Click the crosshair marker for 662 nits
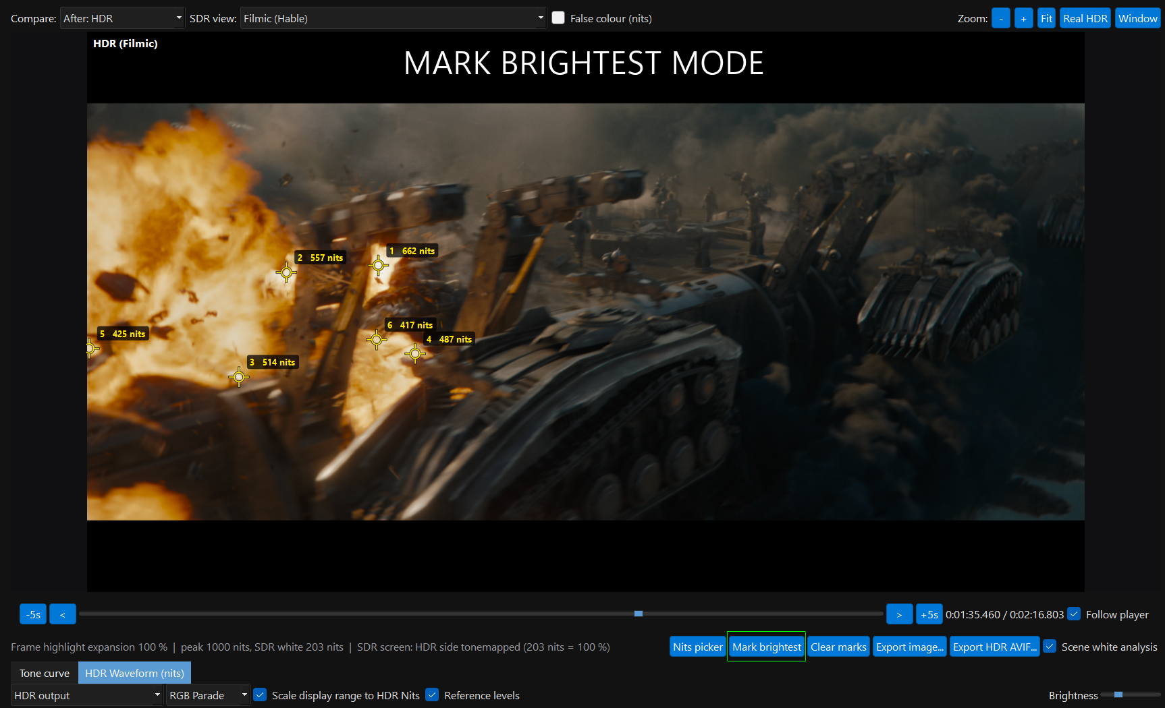This screenshot has height=708, width=1165. coord(378,266)
